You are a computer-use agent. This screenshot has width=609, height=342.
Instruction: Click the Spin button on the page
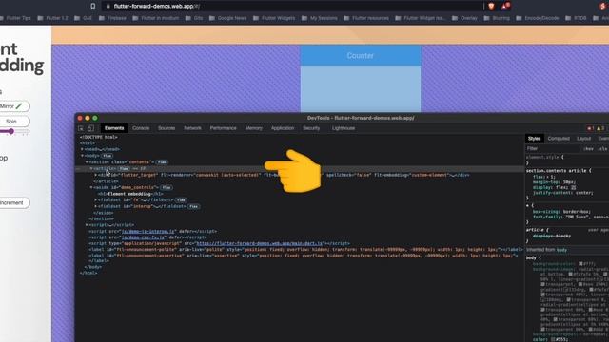click(12, 122)
